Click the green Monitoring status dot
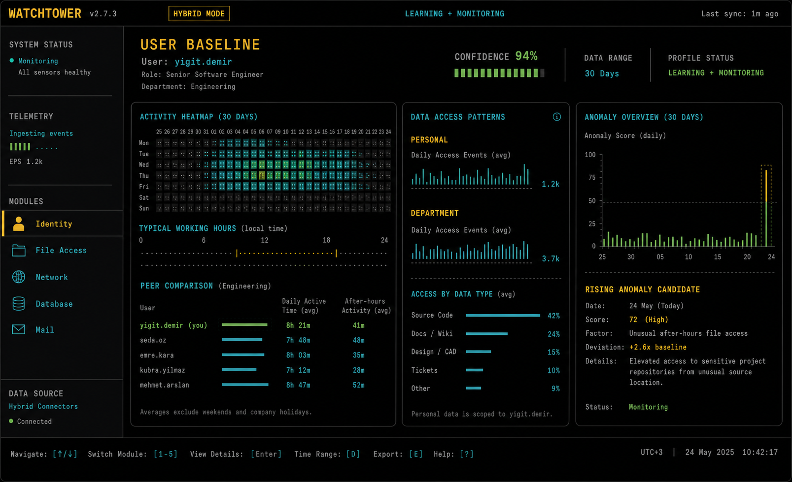This screenshot has width=792, height=482. [x=12, y=61]
